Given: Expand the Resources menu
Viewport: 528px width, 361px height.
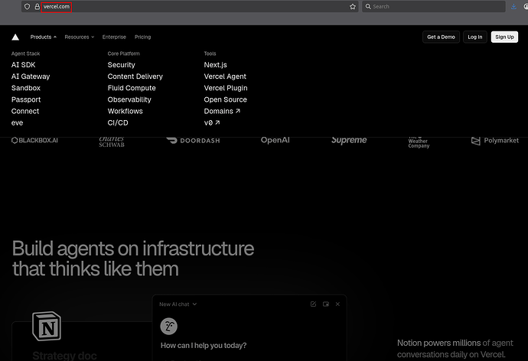Looking at the screenshot, I should [80, 37].
